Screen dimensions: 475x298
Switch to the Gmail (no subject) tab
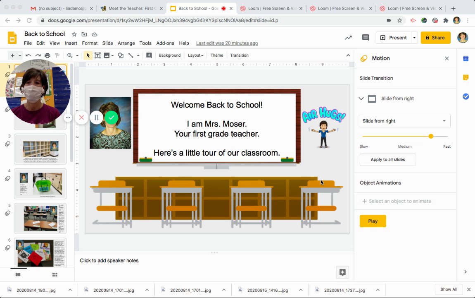[62, 9]
